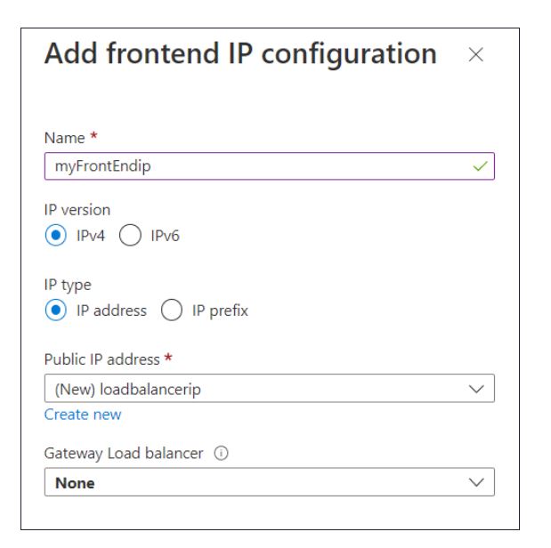Click the Create new link
The height and width of the screenshot is (548, 551).
(x=83, y=415)
